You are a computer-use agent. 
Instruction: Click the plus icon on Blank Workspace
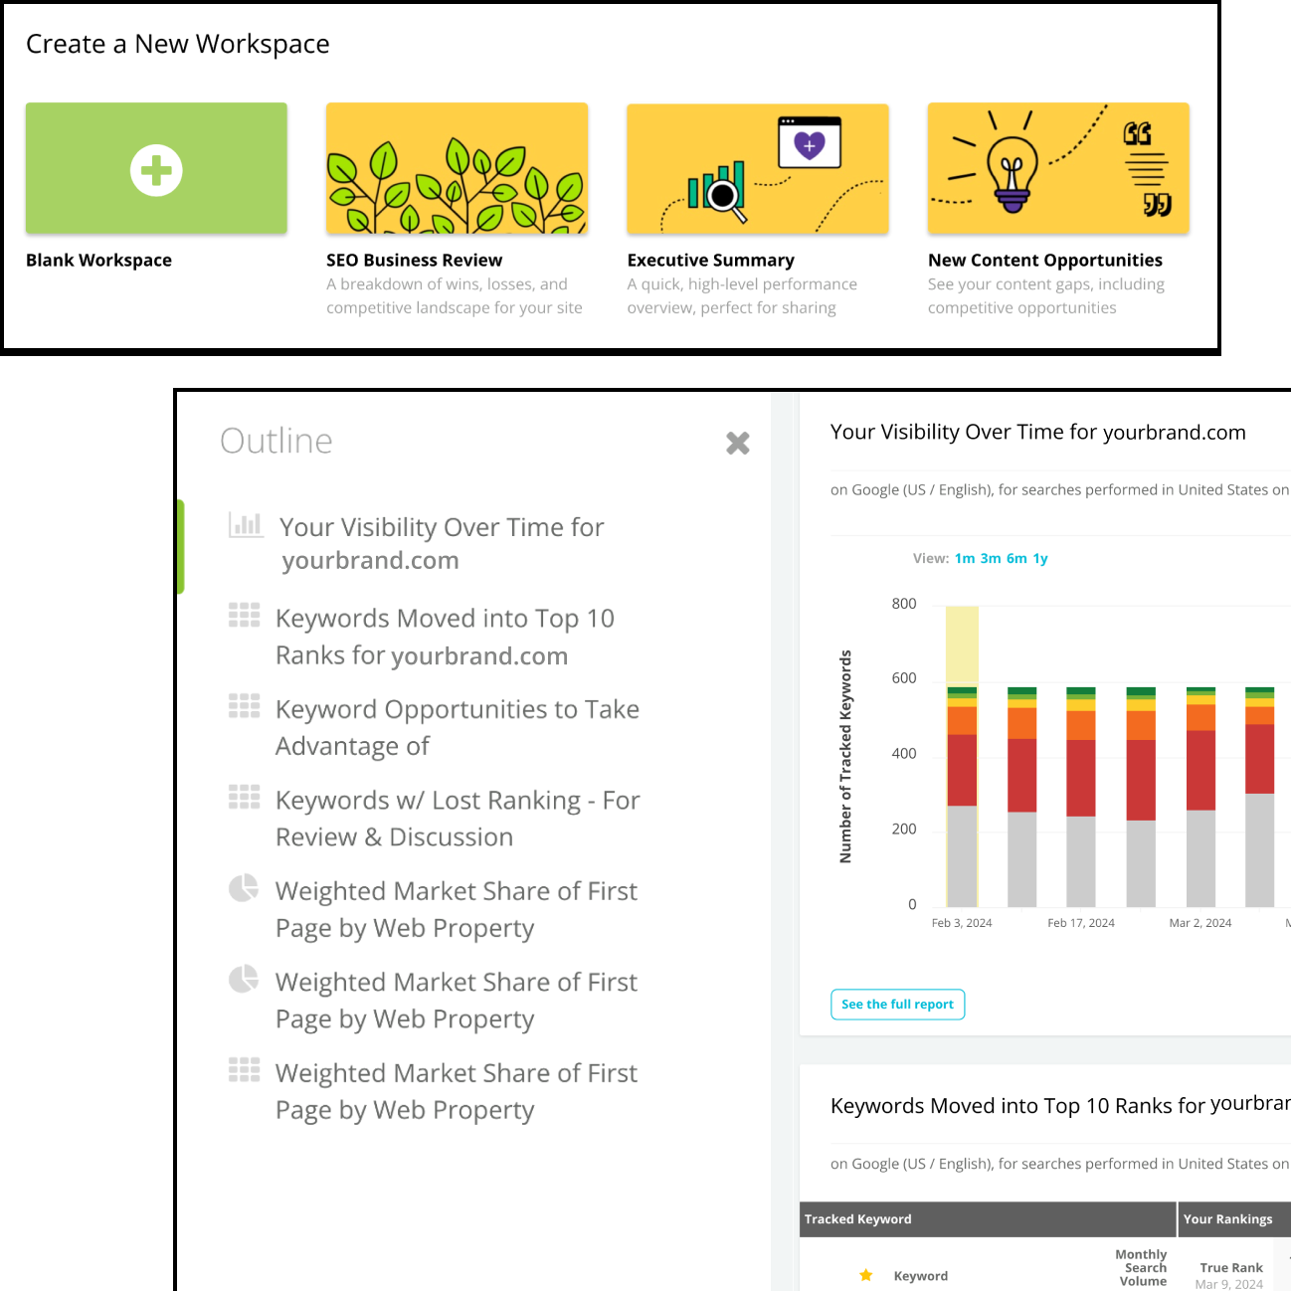pos(156,170)
